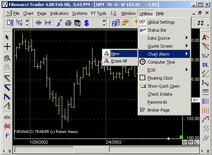212x155 pixels.
Task: Click the DL tool in right sidebar
Action: coord(206,65)
